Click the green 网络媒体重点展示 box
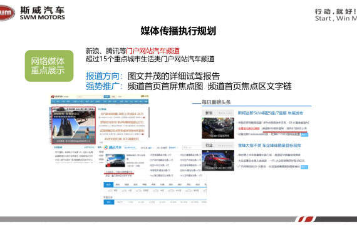The image size is (357, 225). point(49,66)
